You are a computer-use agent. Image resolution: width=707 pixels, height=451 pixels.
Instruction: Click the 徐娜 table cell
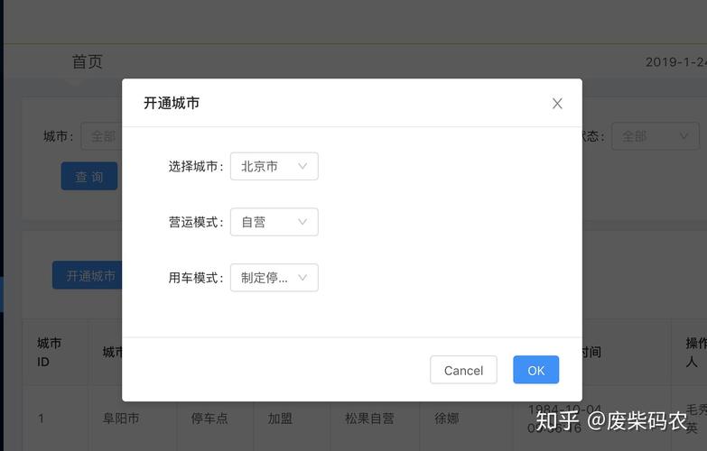coord(446,419)
